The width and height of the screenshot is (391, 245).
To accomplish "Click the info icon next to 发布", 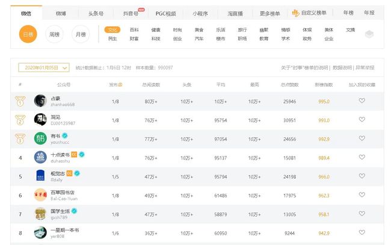I will click(x=120, y=85).
